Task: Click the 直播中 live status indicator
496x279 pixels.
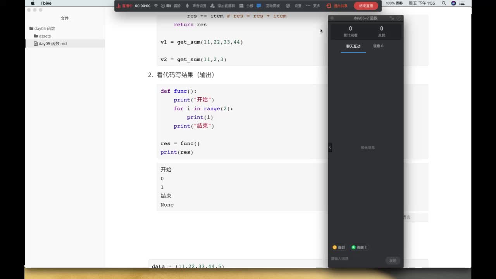Action: coord(124,6)
